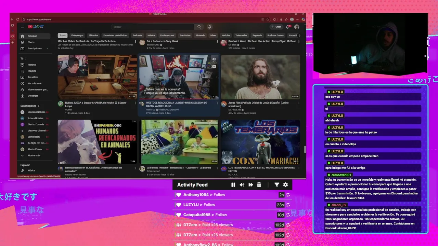Open Activity Feed settings gear
This screenshot has width=438, height=246.
coord(285,185)
